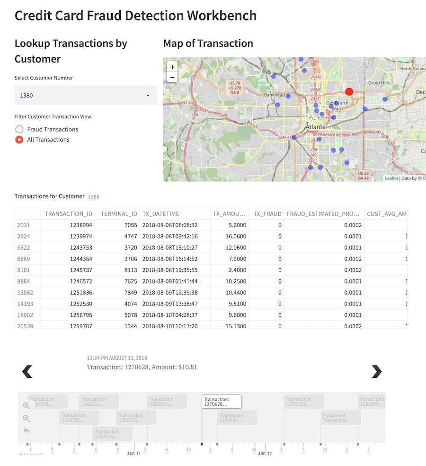Zoom out the timeline with magnifier minus
Viewport: 426px width, 466px height.
(27, 419)
